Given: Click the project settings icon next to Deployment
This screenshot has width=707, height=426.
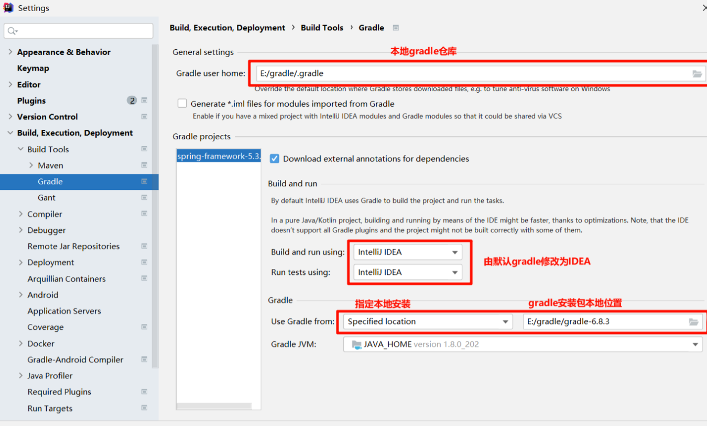Looking at the screenshot, I should coord(145,263).
